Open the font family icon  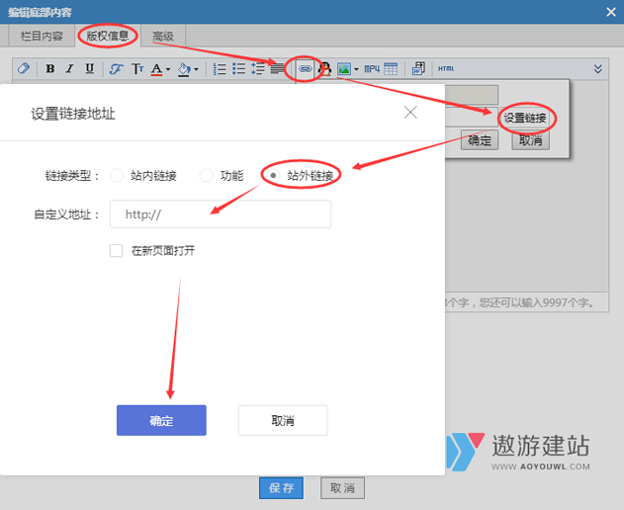[x=117, y=69]
